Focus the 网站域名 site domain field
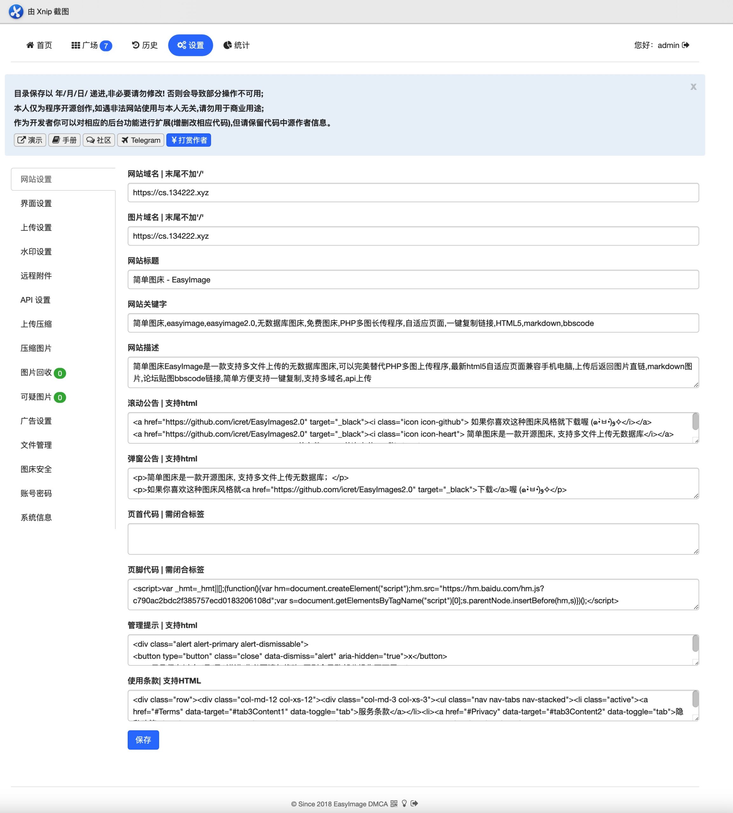 pyautogui.click(x=413, y=193)
